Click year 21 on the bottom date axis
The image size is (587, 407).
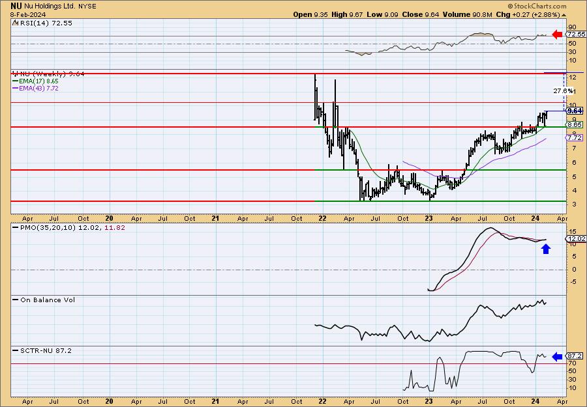point(215,401)
